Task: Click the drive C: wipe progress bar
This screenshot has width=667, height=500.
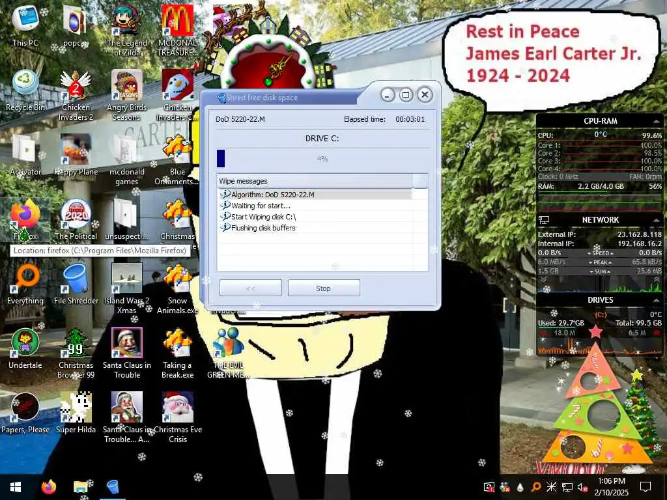Action: (322, 159)
